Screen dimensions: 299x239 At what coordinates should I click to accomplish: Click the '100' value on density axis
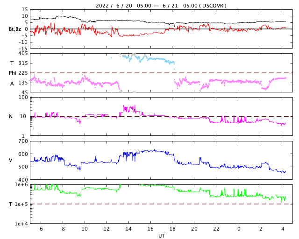[23, 98]
